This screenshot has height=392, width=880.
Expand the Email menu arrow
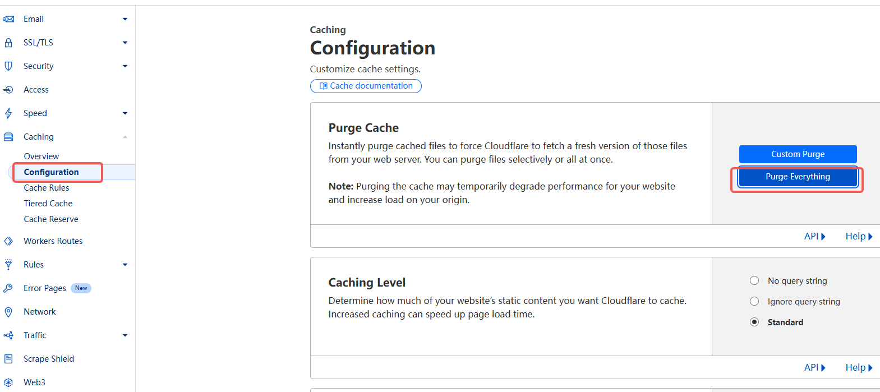(125, 19)
